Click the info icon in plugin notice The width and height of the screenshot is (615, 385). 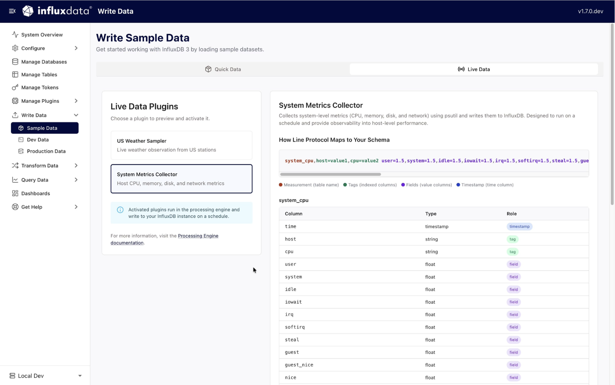pyautogui.click(x=120, y=210)
